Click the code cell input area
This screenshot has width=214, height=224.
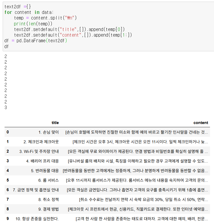coord(108,26)
